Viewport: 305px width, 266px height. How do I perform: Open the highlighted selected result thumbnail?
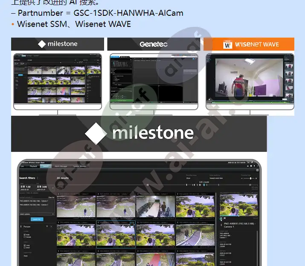116,235
